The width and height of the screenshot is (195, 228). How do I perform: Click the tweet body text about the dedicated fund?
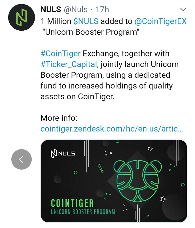(110, 75)
